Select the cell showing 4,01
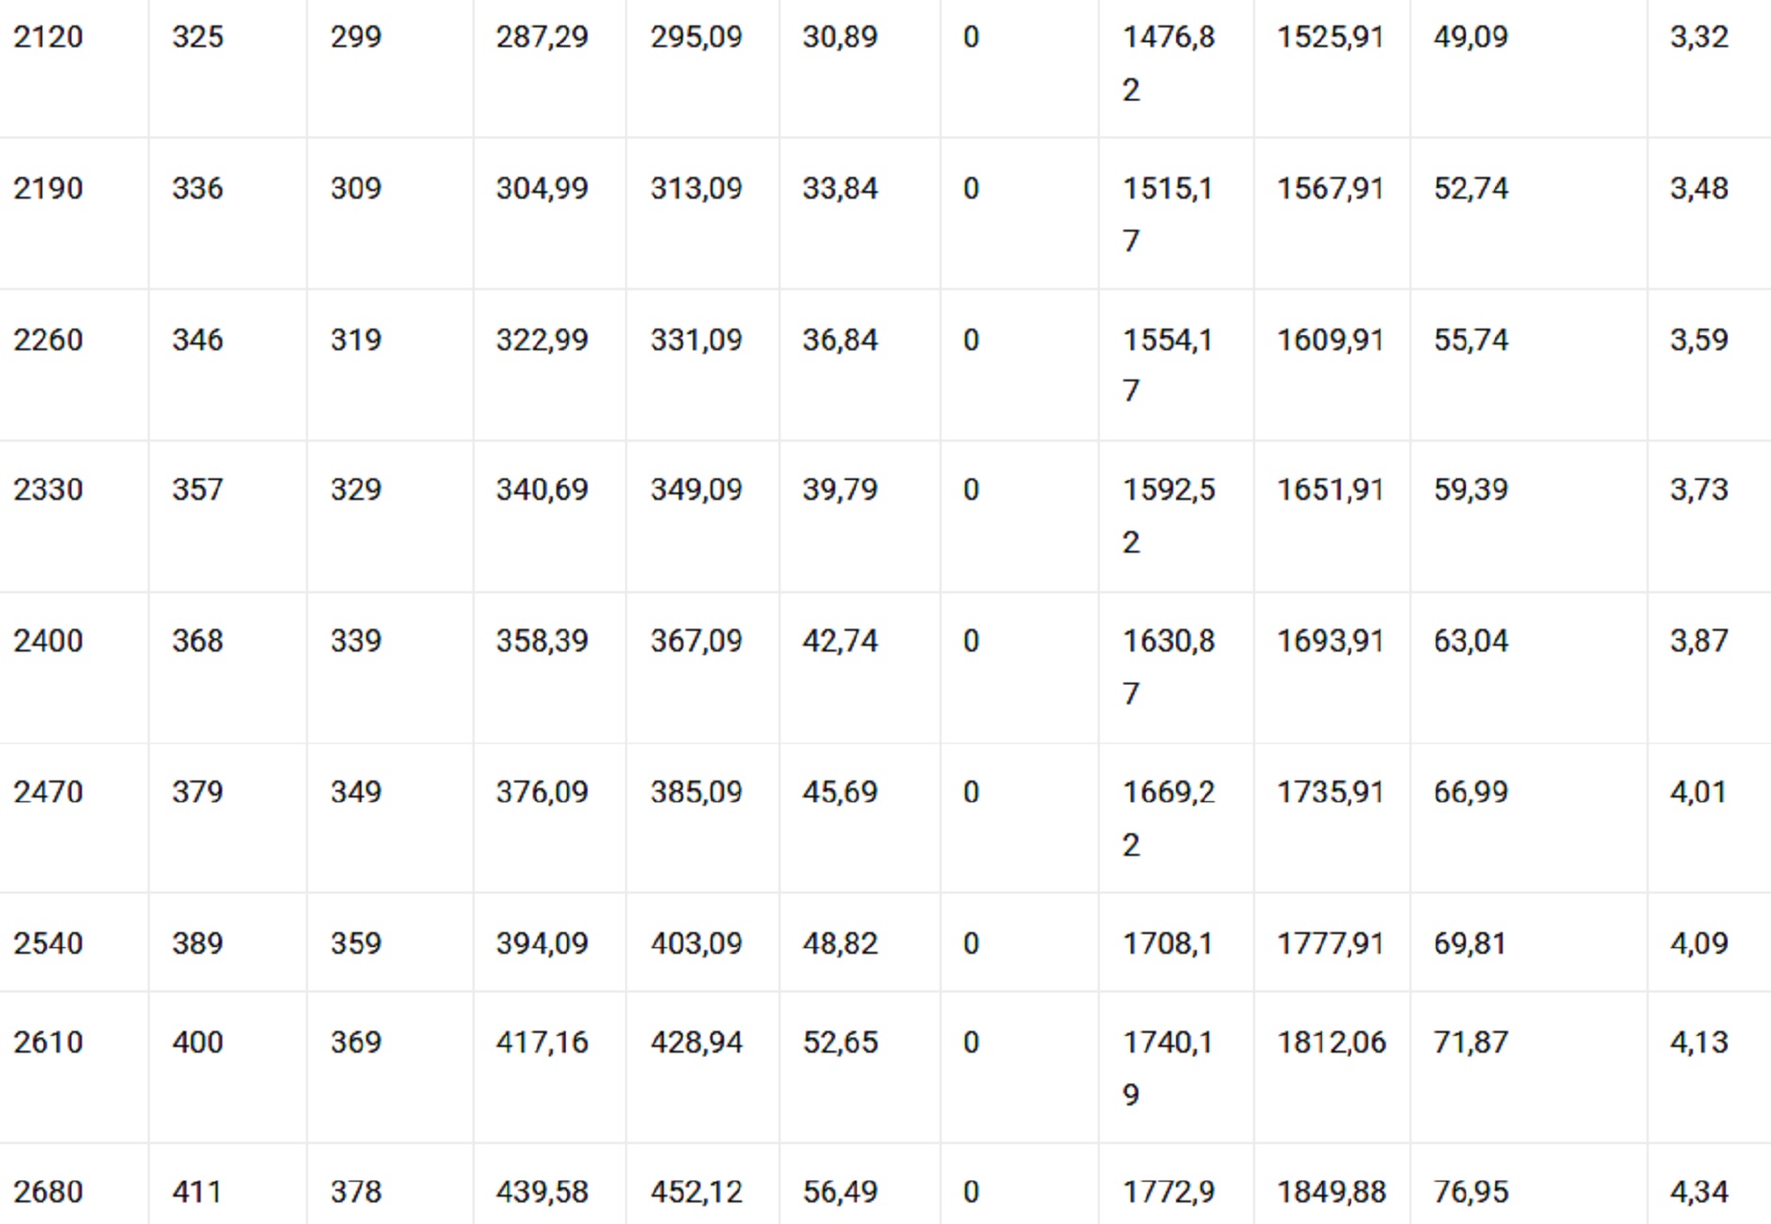The height and width of the screenshot is (1224, 1771). (x=1698, y=792)
